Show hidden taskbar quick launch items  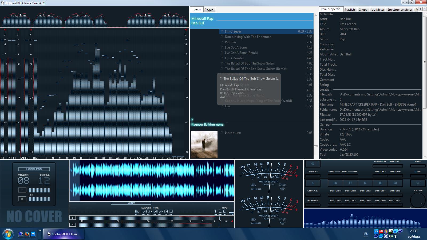39,231
